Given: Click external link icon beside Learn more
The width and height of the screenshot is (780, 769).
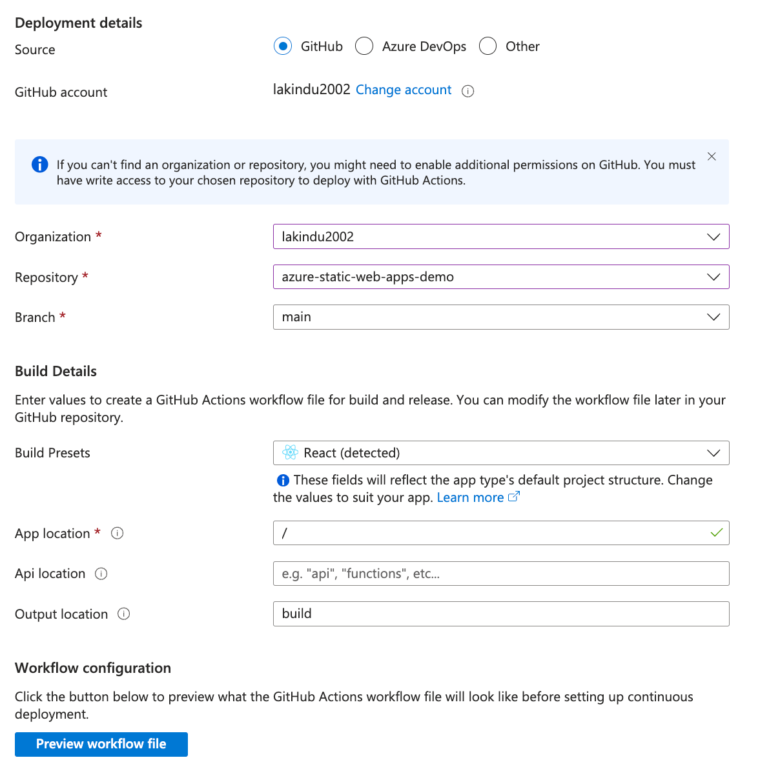Looking at the screenshot, I should 514,497.
